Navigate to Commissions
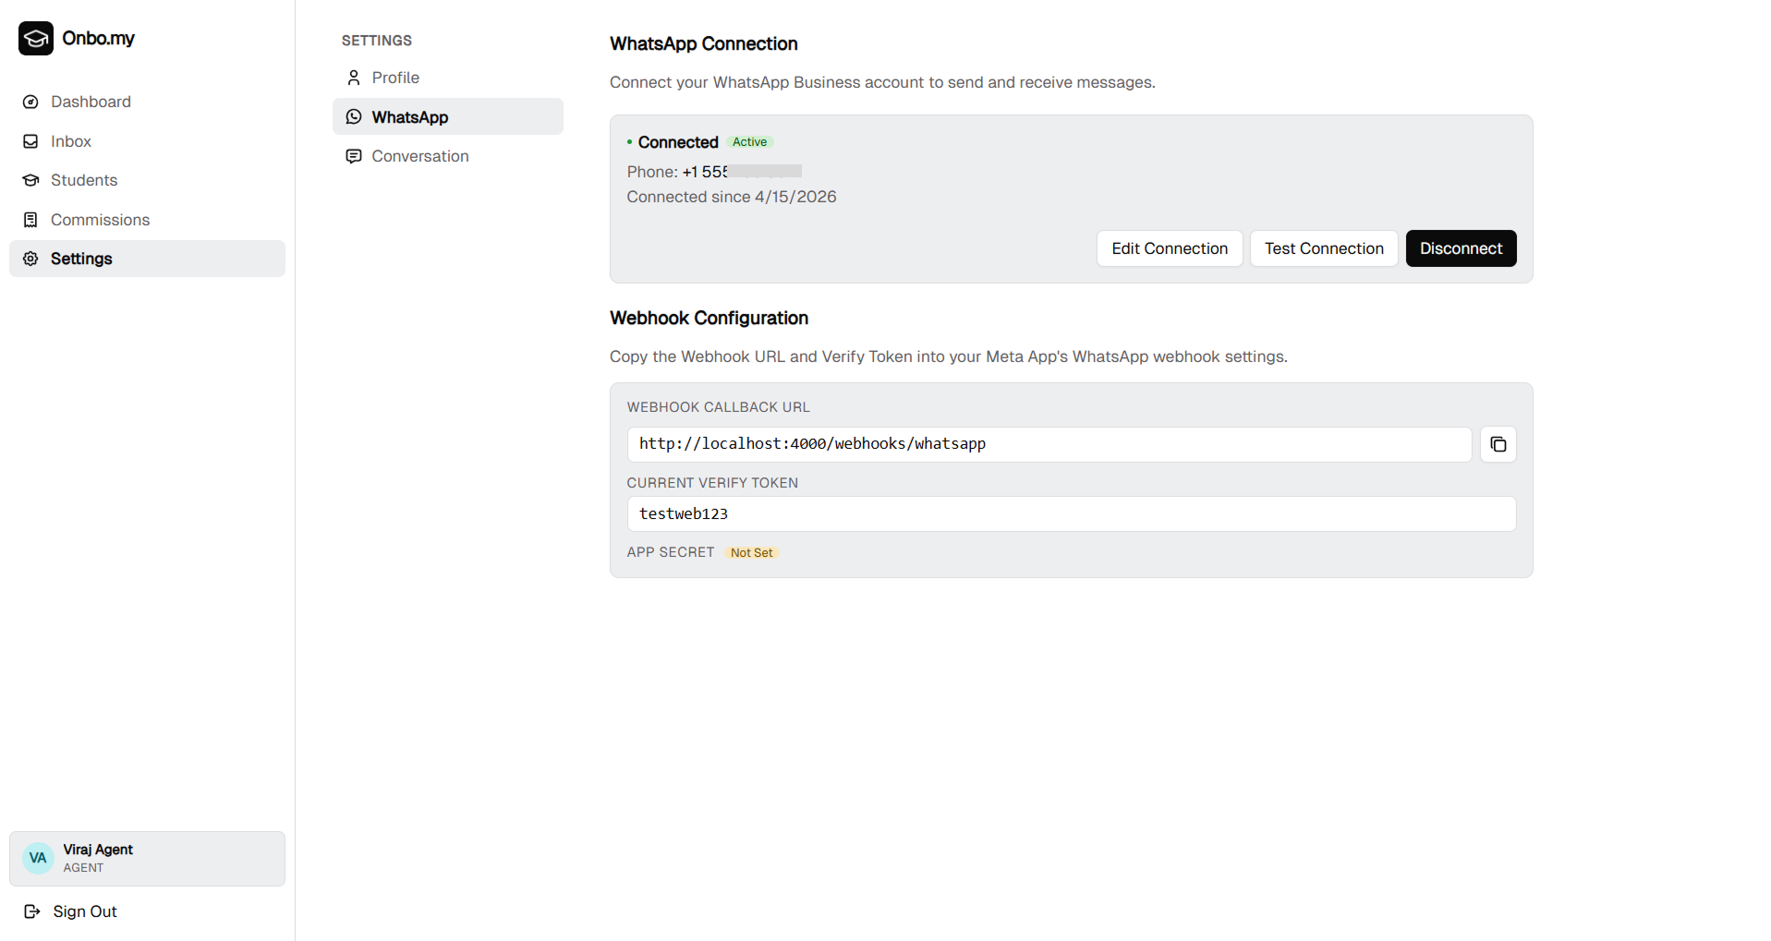Image resolution: width=1771 pixels, height=941 pixels. (147, 220)
